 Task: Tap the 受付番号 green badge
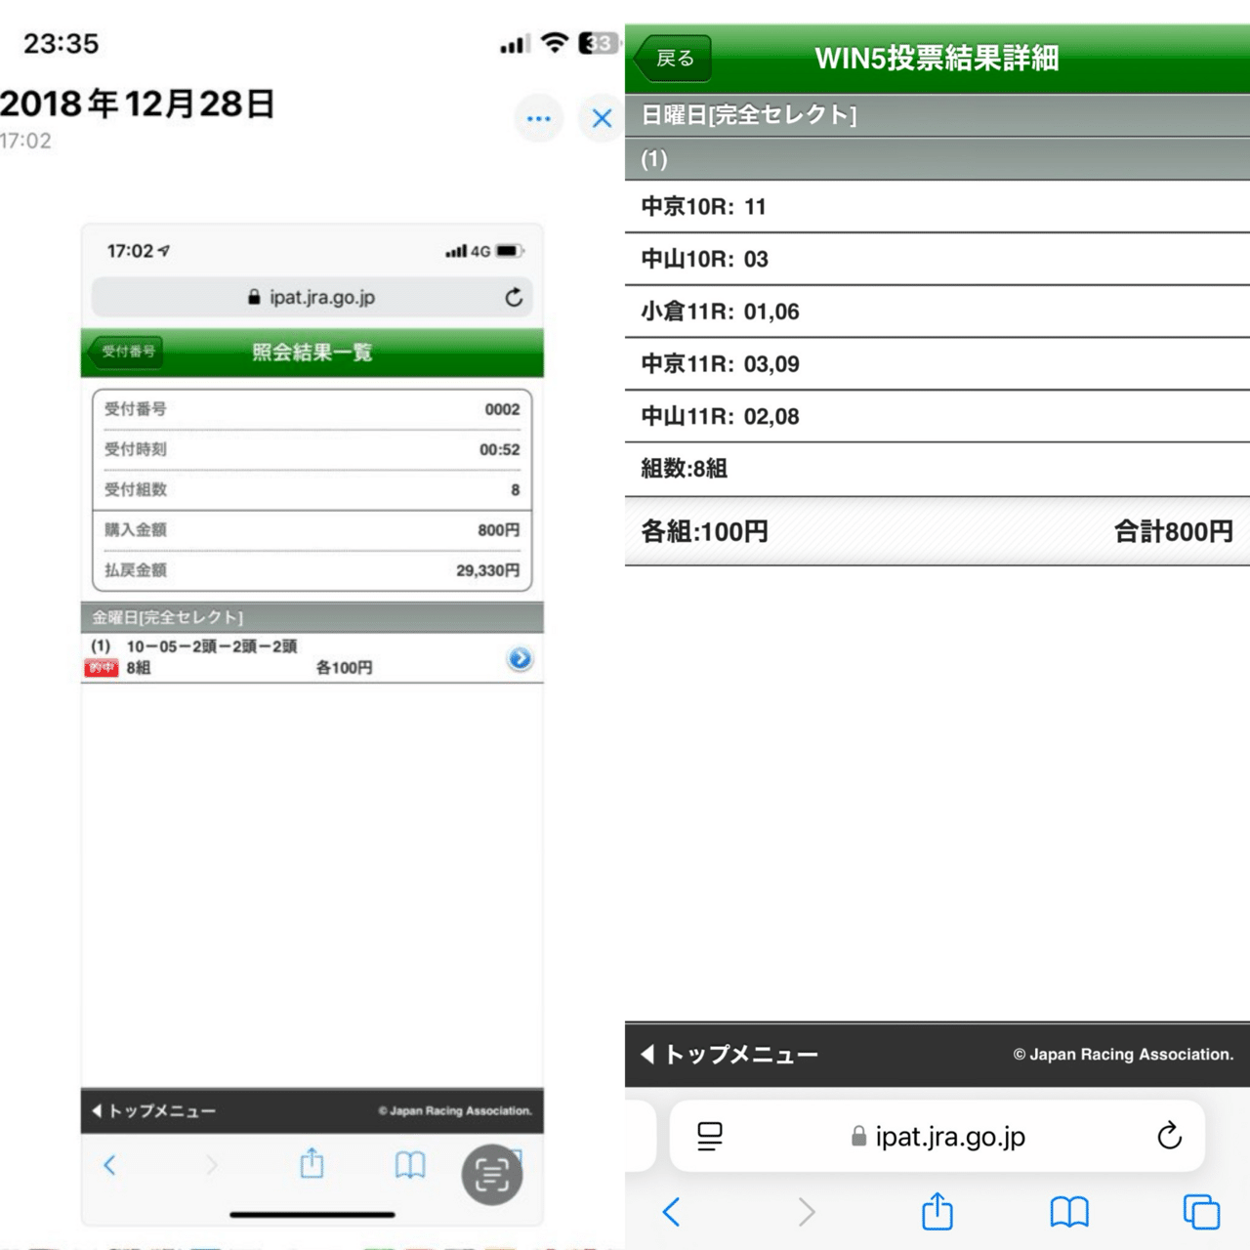pos(124,354)
